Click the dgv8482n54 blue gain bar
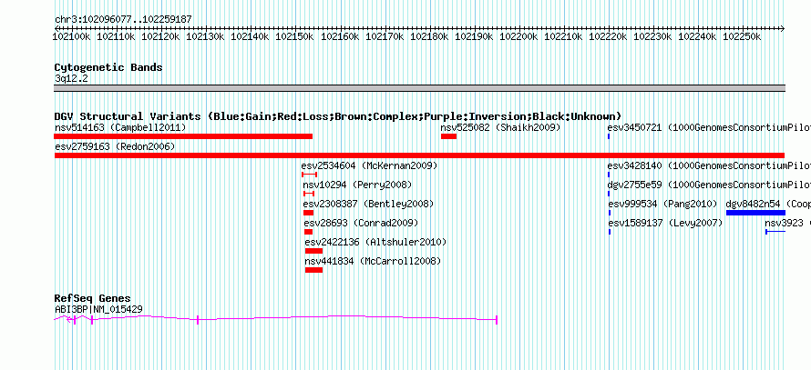The width and height of the screenshot is (811, 370). coord(755,213)
